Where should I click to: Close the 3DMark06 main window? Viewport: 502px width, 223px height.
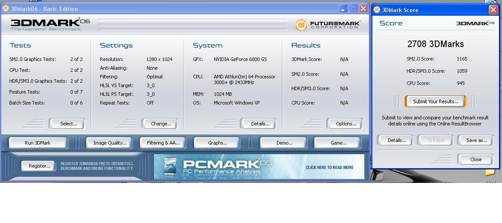[363, 9]
